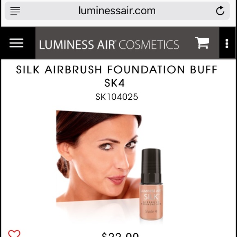Open Safari reader view icon

click(x=15, y=11)
